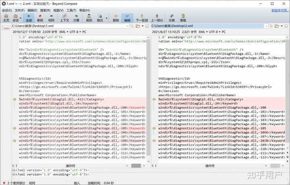The width and height of the screenshot is (290, 185).
Task: Open right file XML format dropdown
Action: [x=203, y=32]
